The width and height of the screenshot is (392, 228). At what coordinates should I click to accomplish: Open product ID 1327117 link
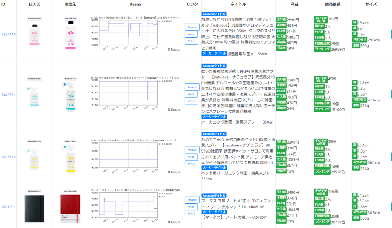(8, 94)
